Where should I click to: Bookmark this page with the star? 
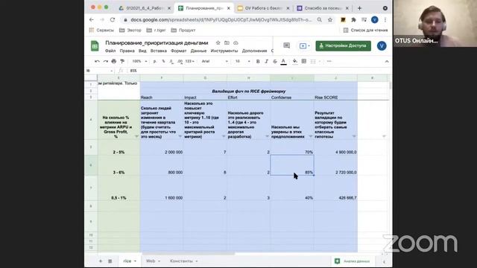click(x=330, y=20)
